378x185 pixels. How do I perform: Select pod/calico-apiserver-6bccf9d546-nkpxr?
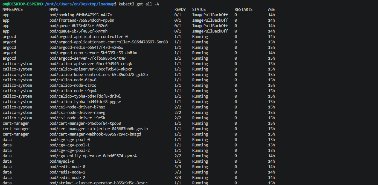coord(91,69)
